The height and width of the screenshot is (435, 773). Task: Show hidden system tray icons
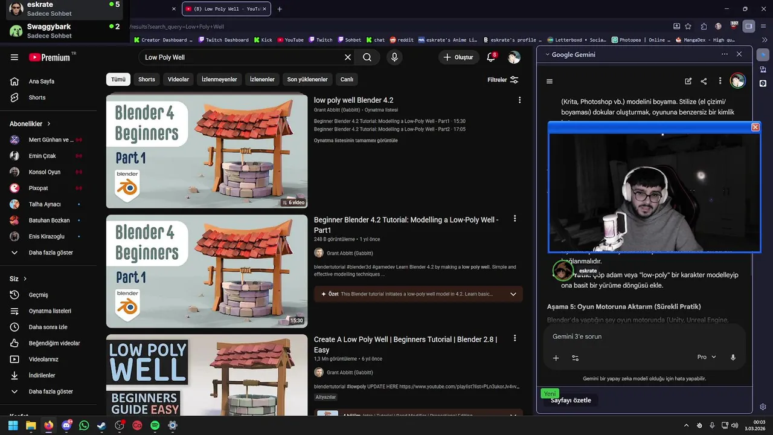[687, 425]
